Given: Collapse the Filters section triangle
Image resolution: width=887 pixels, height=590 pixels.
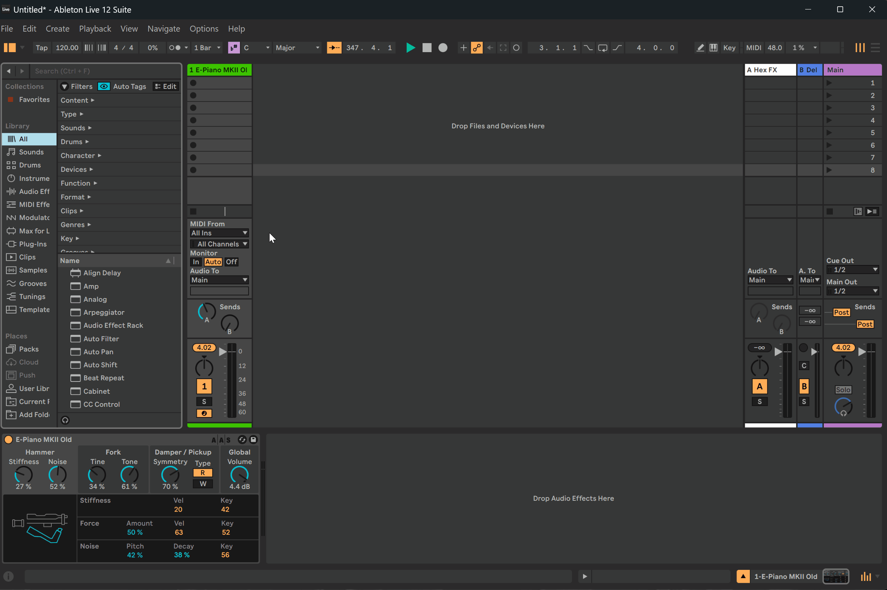Looking at the screenshot, I should [64, 86].
